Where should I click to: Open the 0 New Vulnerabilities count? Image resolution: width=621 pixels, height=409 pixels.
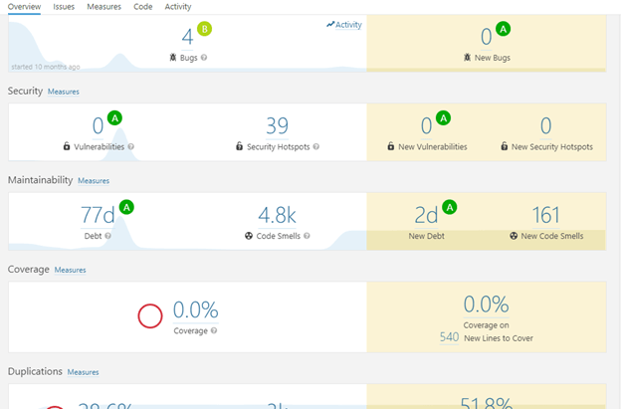[426, 126]
